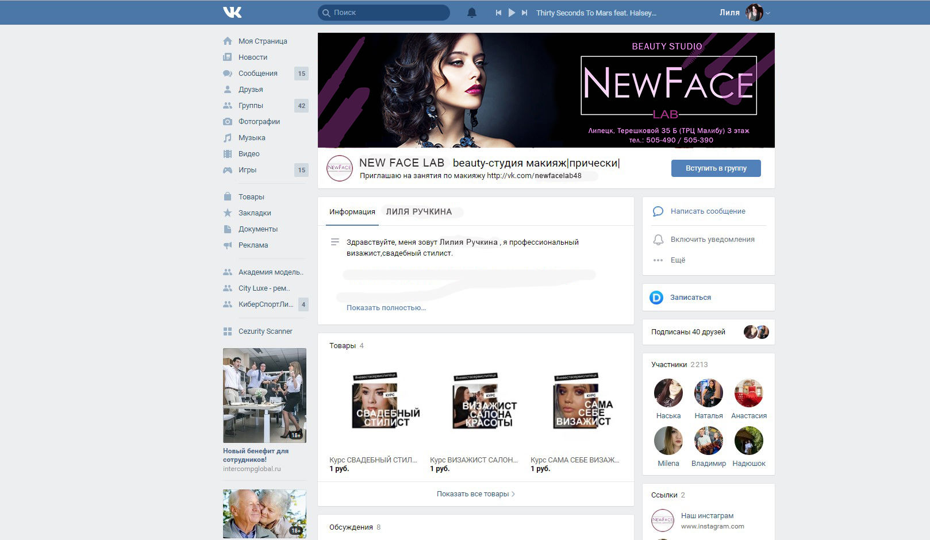The image size is (930, 540).
Task: Open the NewFace Lab cover banner
Action: [x=546, y=90]
